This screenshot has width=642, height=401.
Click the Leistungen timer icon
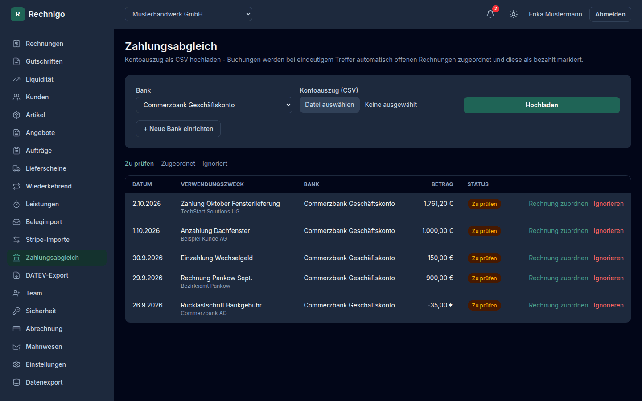pyautogui.click(x=16, y=204)
